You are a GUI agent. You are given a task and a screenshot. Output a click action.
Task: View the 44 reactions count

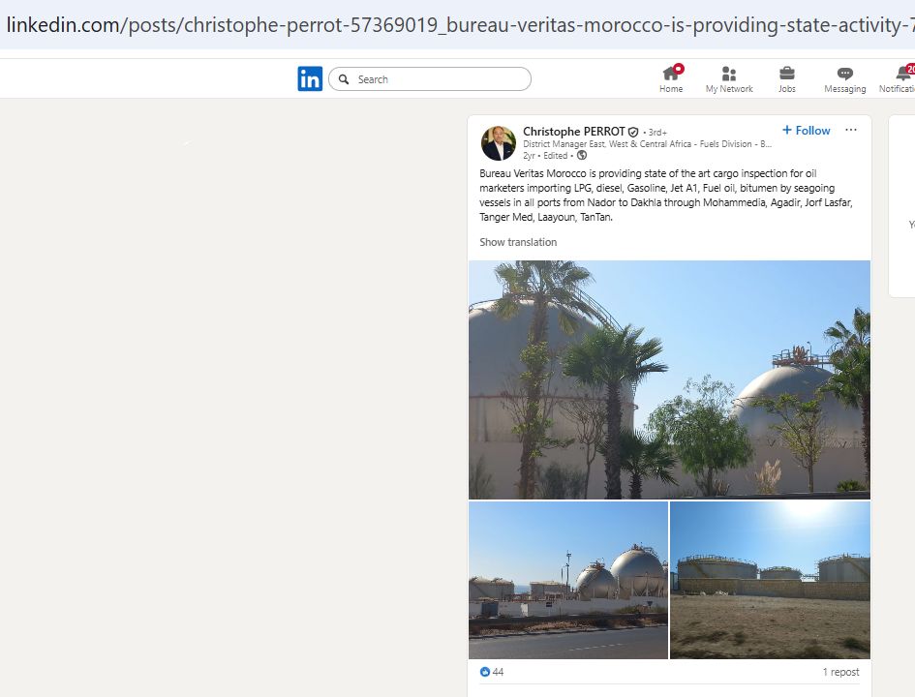491,672
